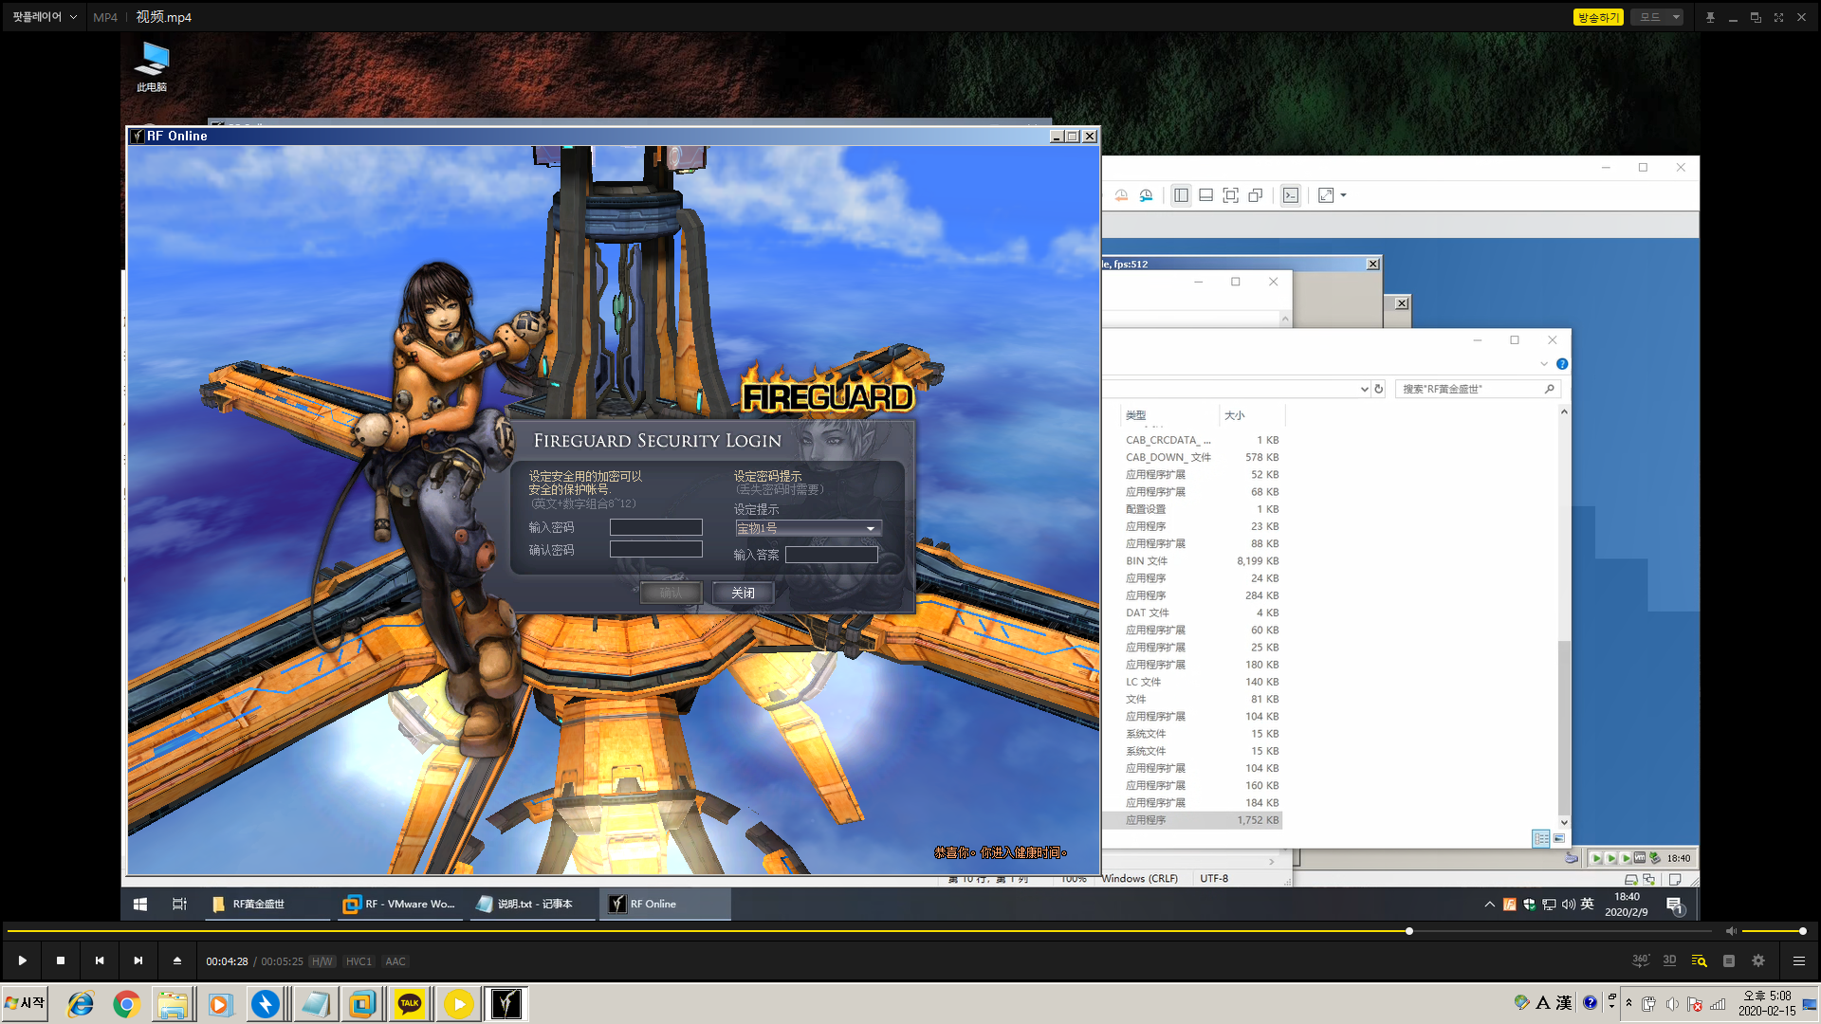Click the Open file eject icon
This screenshot has height=1024, width=1821.
[x=177, y=960]
